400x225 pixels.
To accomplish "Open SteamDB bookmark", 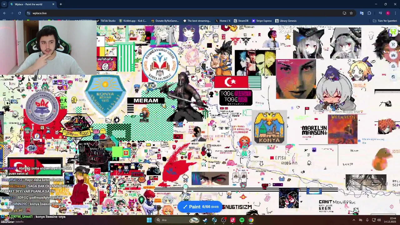I will 241,21.
